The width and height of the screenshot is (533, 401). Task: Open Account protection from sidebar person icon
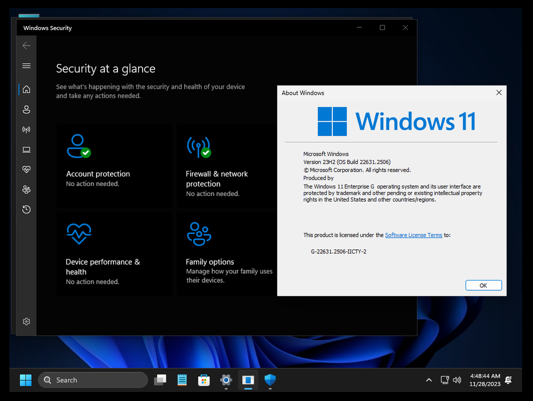pos(26,110)
